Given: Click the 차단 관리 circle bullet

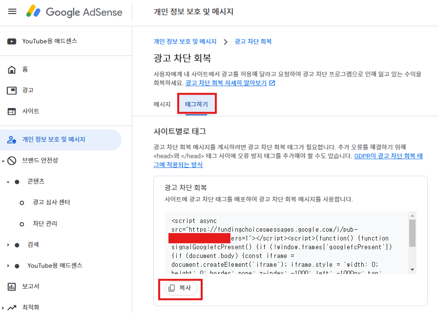Looking at the screenshot, I should pyautogui.click(x=22, y=224).
